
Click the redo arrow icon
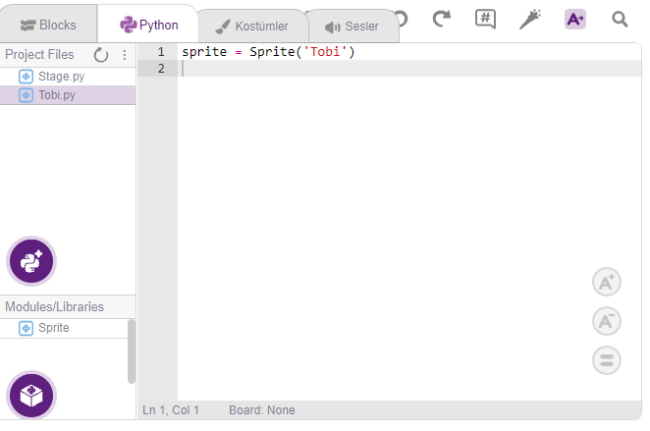coord(442,19)
